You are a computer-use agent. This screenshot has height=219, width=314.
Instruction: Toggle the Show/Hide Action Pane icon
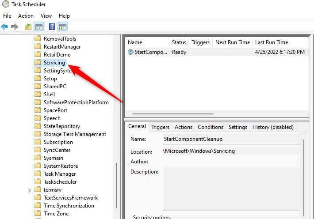pyautogui.click(x=63, y=26)
